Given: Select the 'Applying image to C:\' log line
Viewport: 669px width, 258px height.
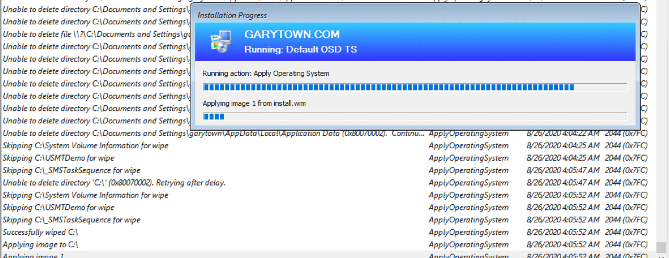Looking at the screenshot, I should click(40, 245).
